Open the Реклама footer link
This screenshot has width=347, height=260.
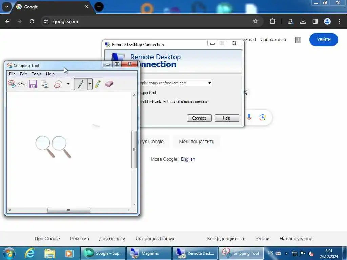tap(79, 239)
